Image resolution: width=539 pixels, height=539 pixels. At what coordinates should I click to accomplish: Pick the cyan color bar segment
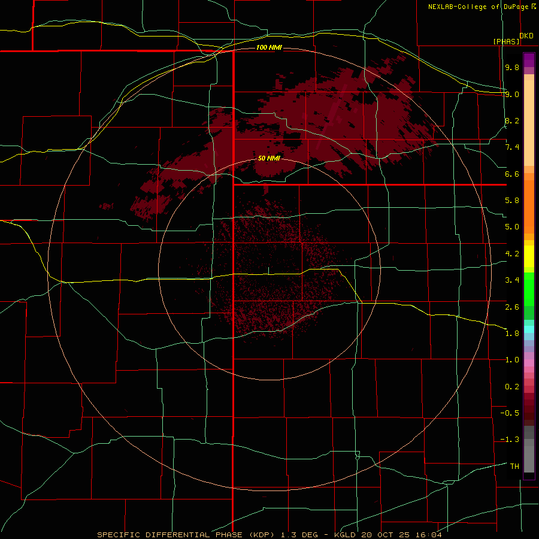tap(529, 329)
